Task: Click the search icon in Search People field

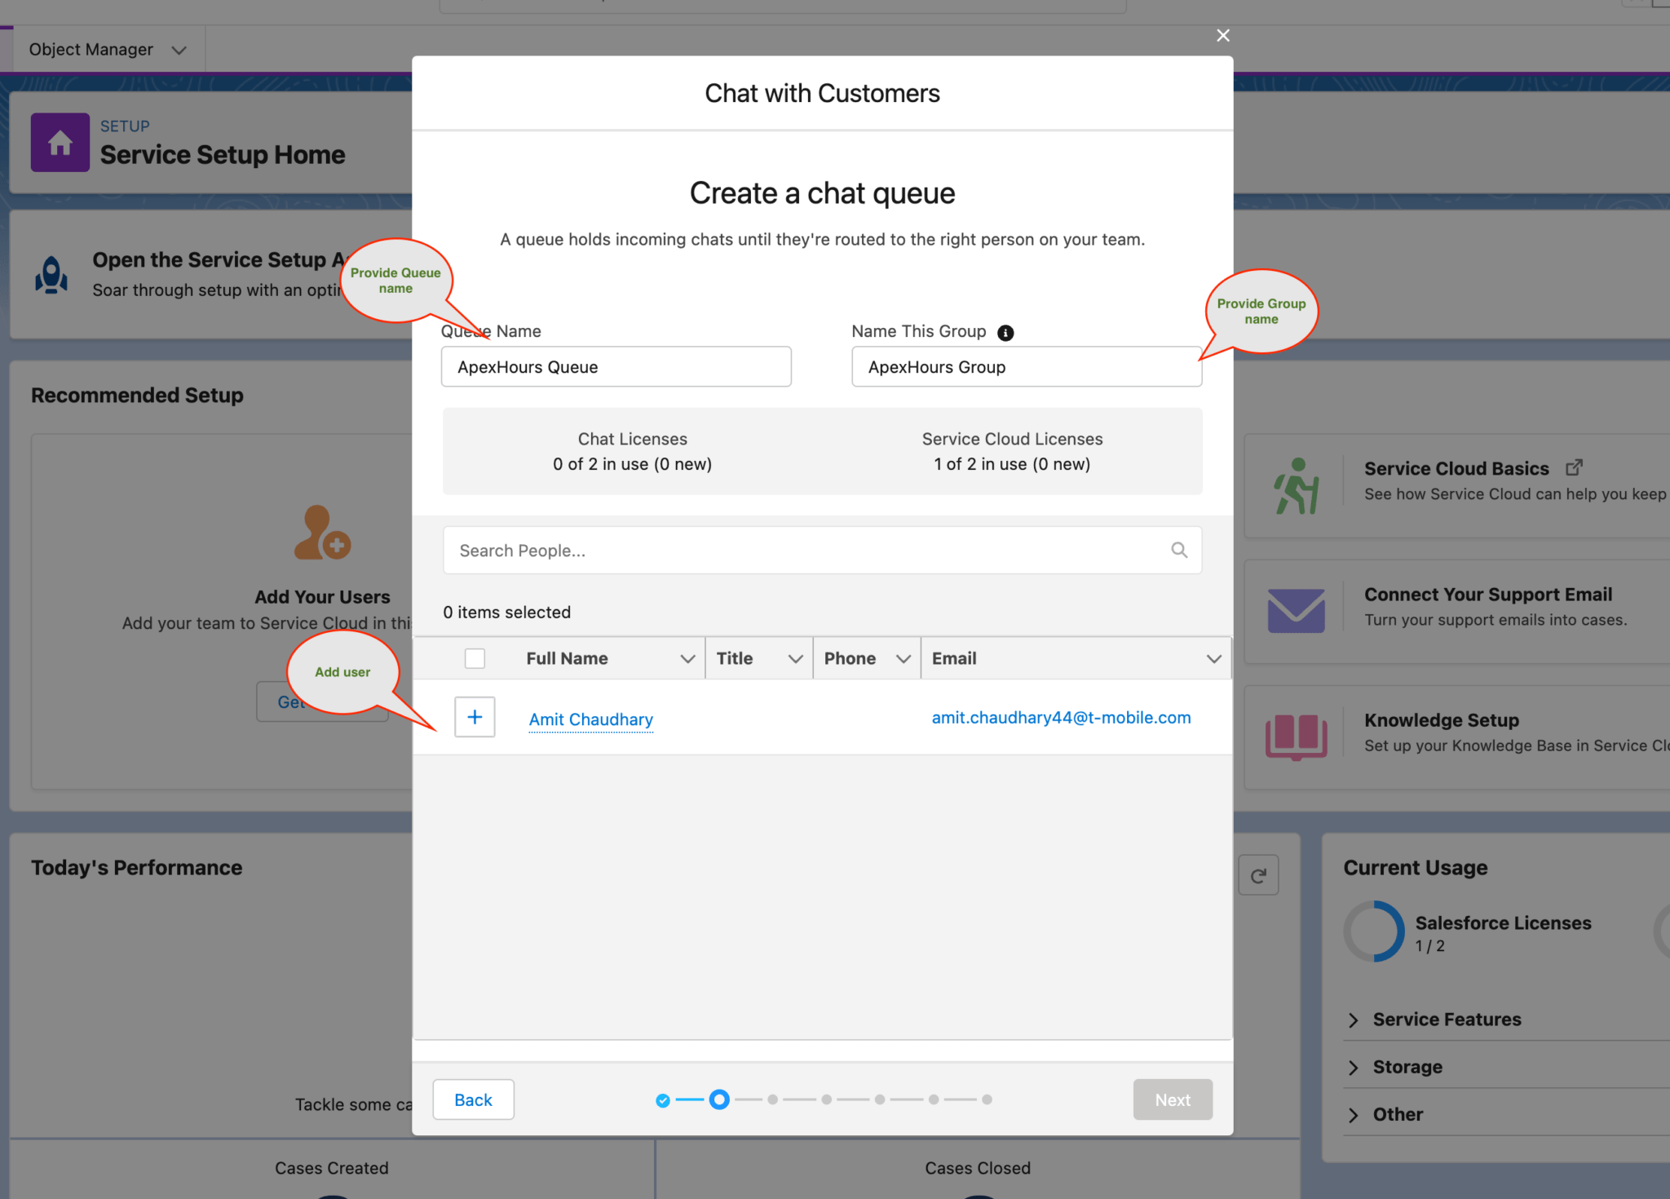Action: [x=1179, y=550]
